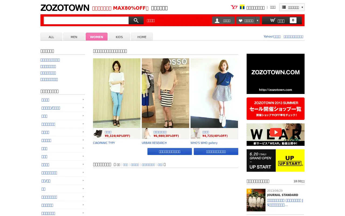
Task: Click the red MAX80%OFF sale link
Action: coord(120,8)
